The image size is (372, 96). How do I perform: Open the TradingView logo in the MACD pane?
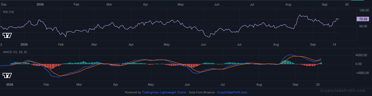(7, 76)
